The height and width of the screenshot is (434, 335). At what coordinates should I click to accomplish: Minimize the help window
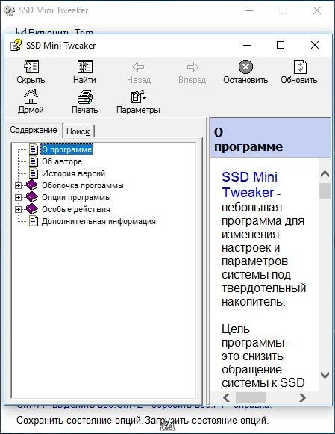247,45
